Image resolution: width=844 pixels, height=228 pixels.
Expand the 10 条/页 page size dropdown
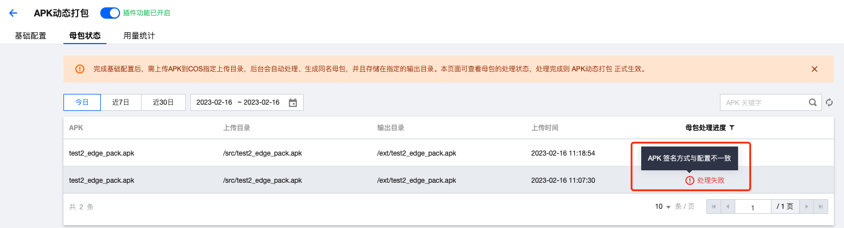(663, 207)
